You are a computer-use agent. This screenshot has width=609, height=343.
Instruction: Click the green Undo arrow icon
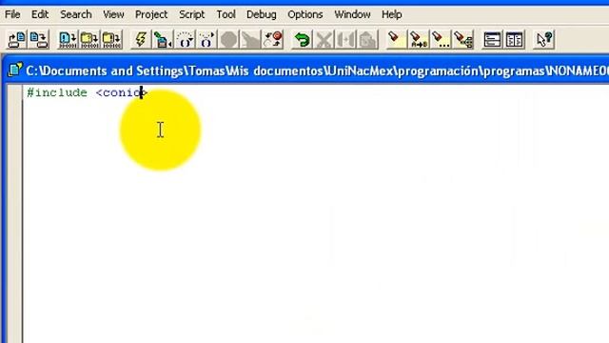point(302,39)
